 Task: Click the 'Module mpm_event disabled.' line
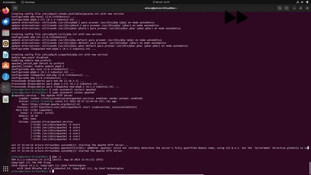pyautogui.click(x=30, y=57)
